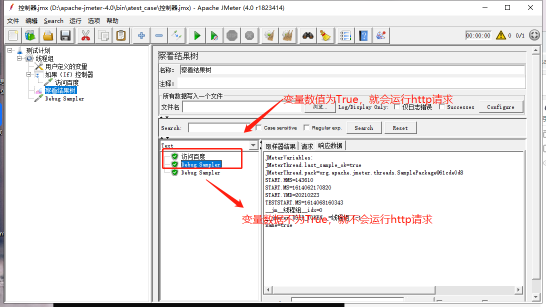
Task: Click the New test plan toolbar icon
Action: [x=13, y=35]
